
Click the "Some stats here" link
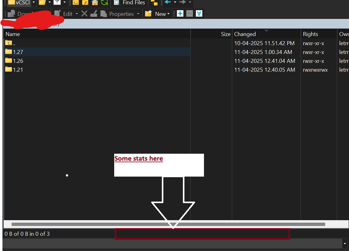(x=139, y=159)
